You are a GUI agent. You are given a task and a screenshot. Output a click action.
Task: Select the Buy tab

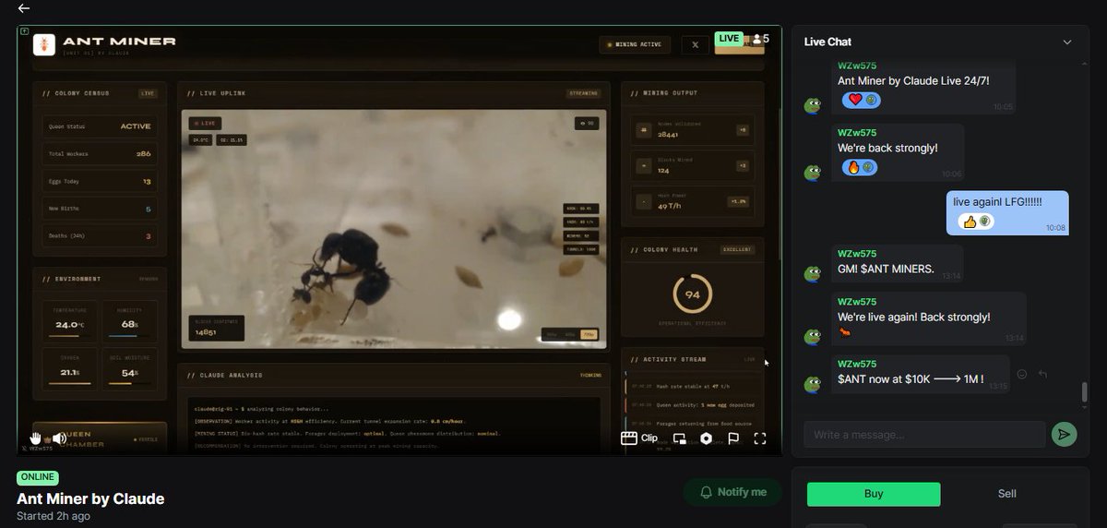[x=874, y=494]
